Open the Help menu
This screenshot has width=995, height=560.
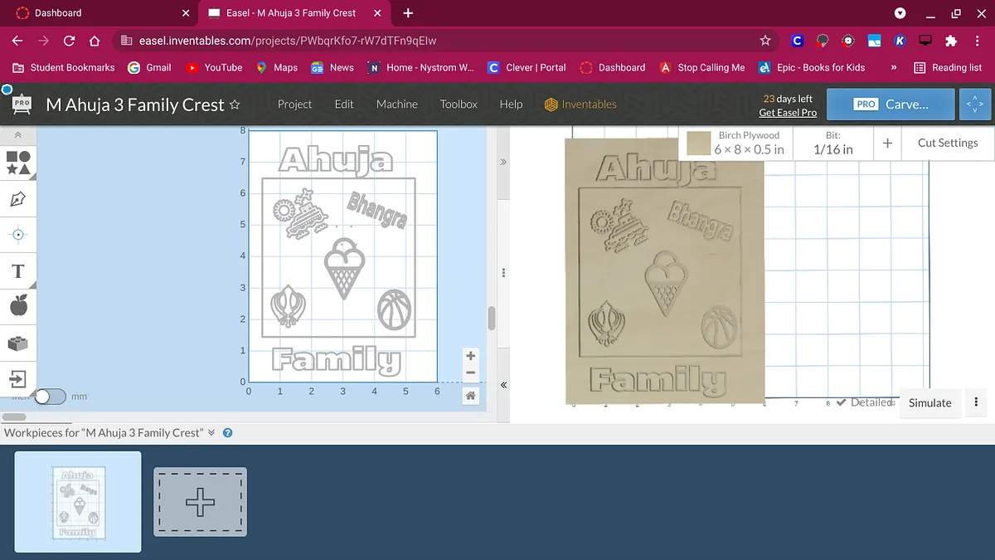(511, 104)
